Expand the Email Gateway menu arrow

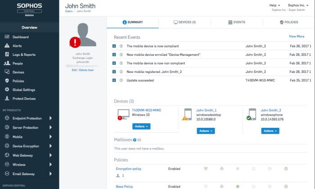coord(50,174)
